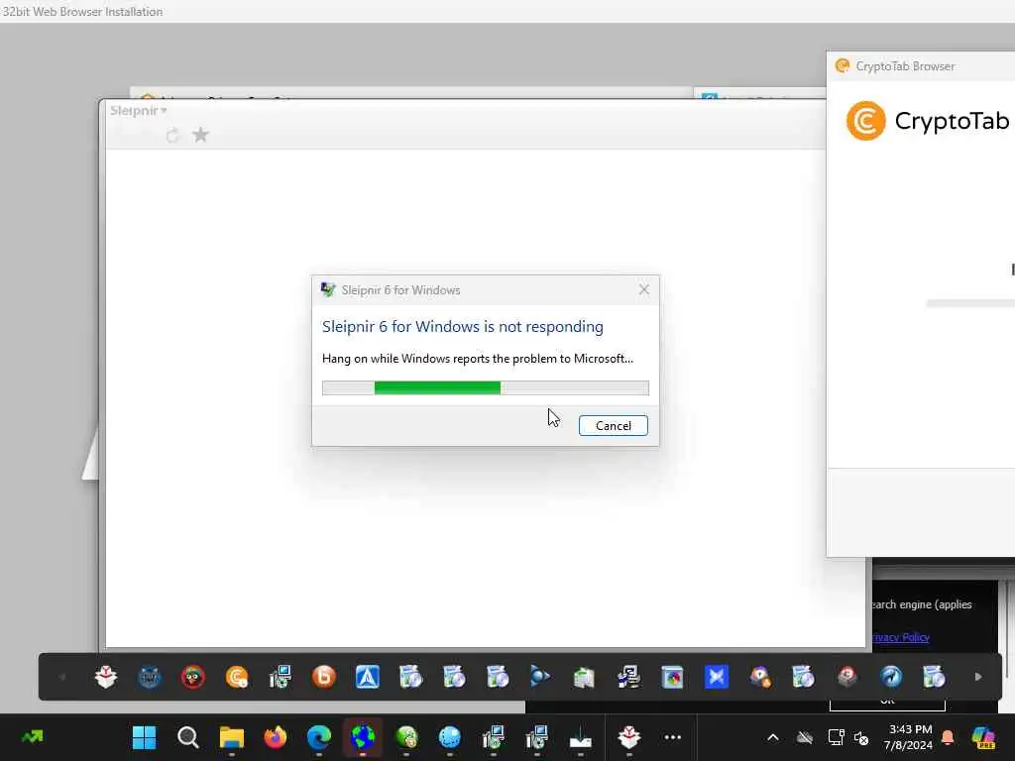
Task: Open the green stock widgets icon
Action: pos(33,736)
